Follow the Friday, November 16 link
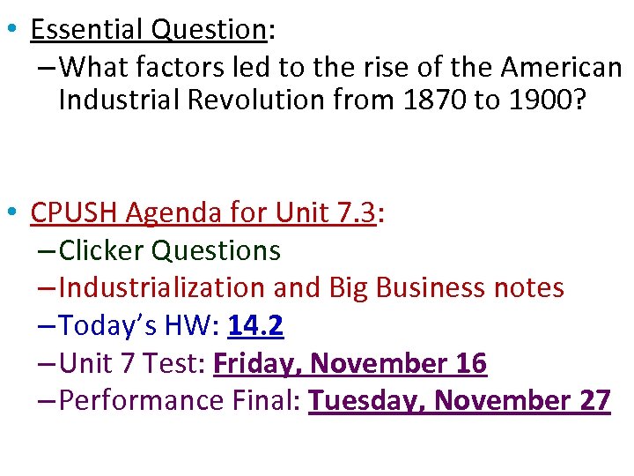The width and height of the screenshot is (634, 476). [350, 363]
